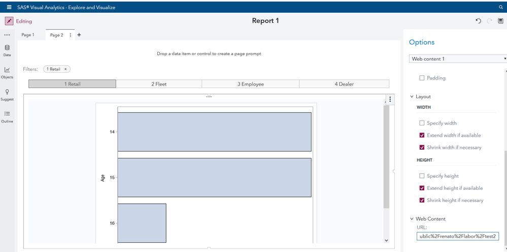The height and width of the screenshot is (252, 507).
Task: Collapse the Layout section
Action: click(412, 96)
